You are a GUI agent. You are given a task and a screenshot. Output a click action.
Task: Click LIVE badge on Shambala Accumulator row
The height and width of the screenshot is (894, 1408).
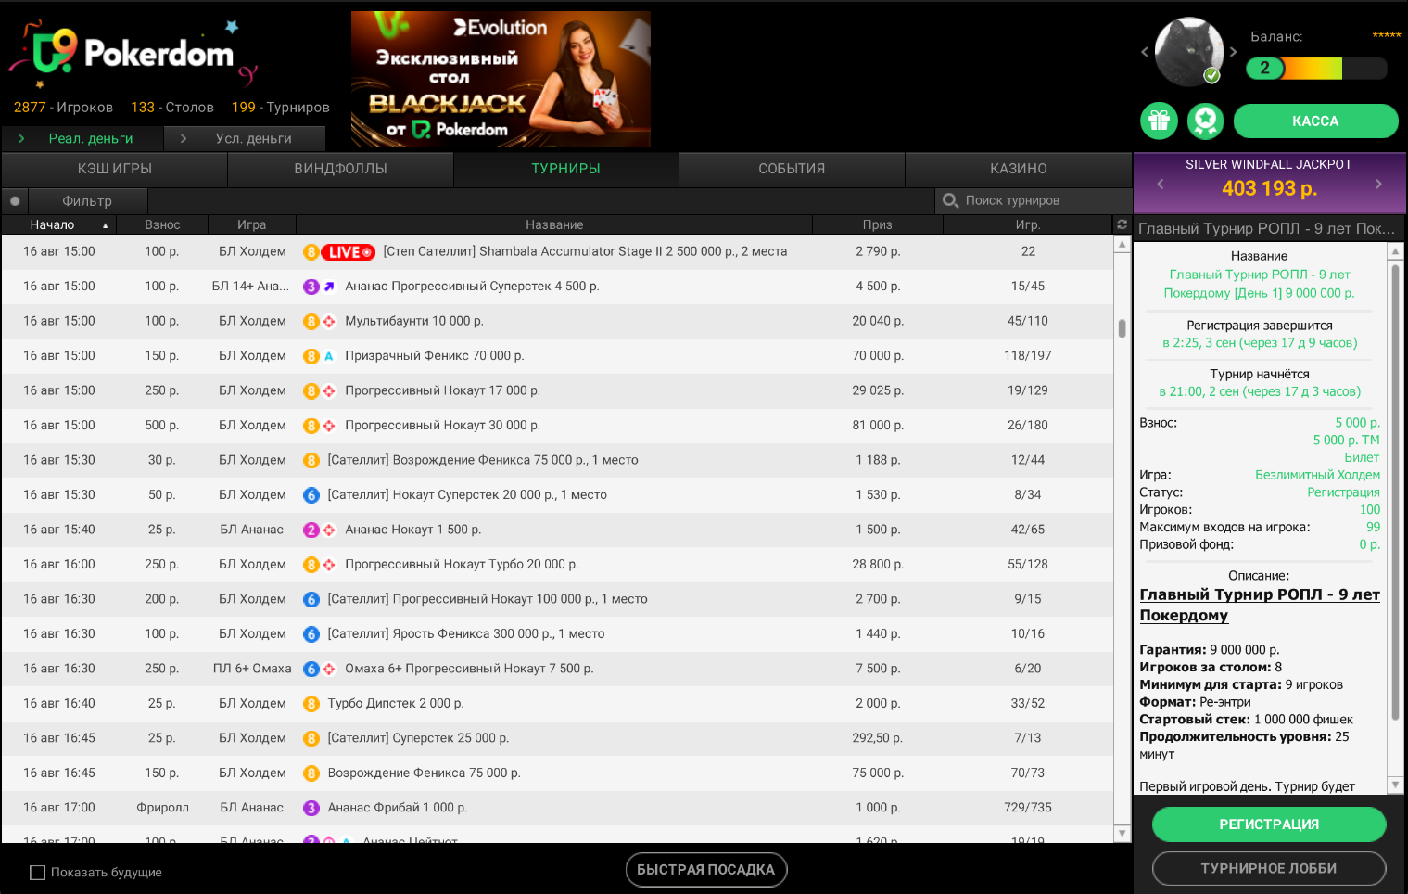point(349,252)
